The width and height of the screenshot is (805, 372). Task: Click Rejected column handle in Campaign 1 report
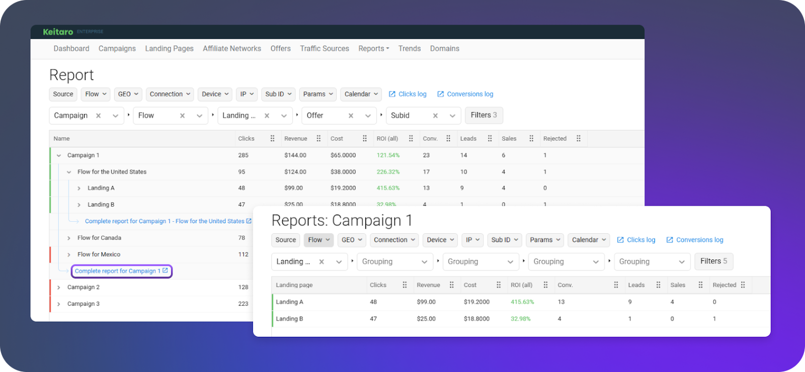point(743,285)
